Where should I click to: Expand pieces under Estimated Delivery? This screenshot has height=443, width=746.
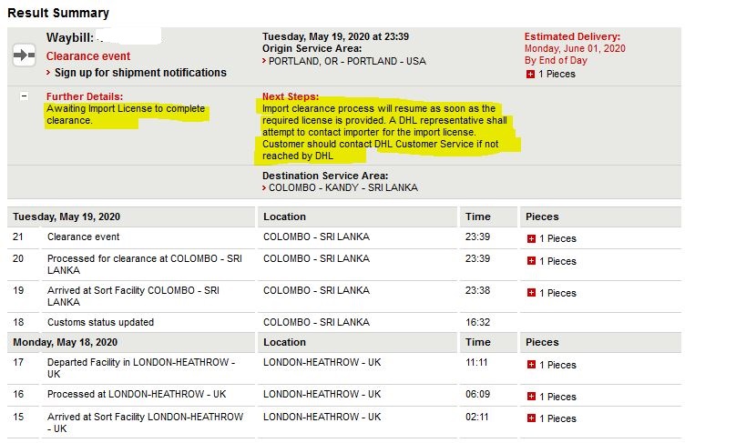coord(530,75)
